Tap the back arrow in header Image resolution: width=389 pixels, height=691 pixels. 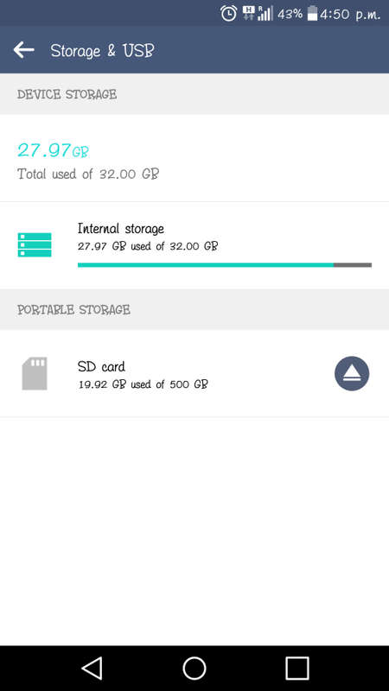point(24,50)
